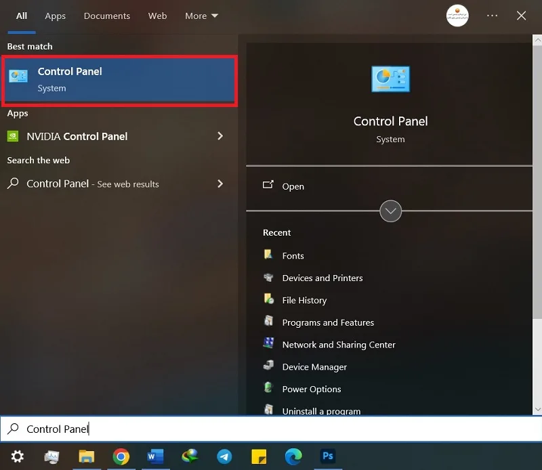
Task: Click the Open icon in the preview pane
Action: tap(268, 185)
